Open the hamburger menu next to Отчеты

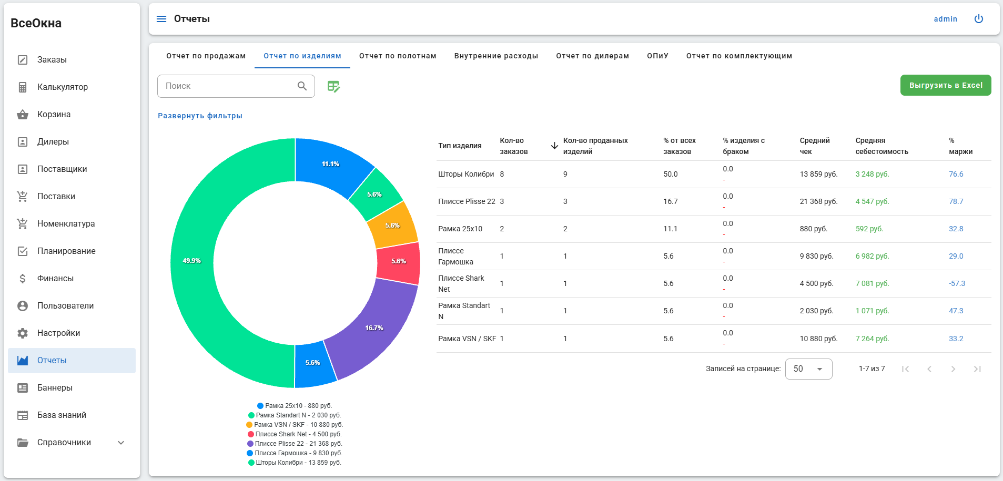161,19
